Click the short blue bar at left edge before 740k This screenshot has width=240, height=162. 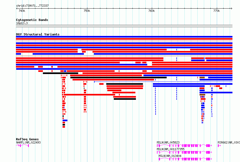pyautogui.click(x=18, y=54)
